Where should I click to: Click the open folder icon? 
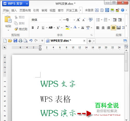point(10,41)
